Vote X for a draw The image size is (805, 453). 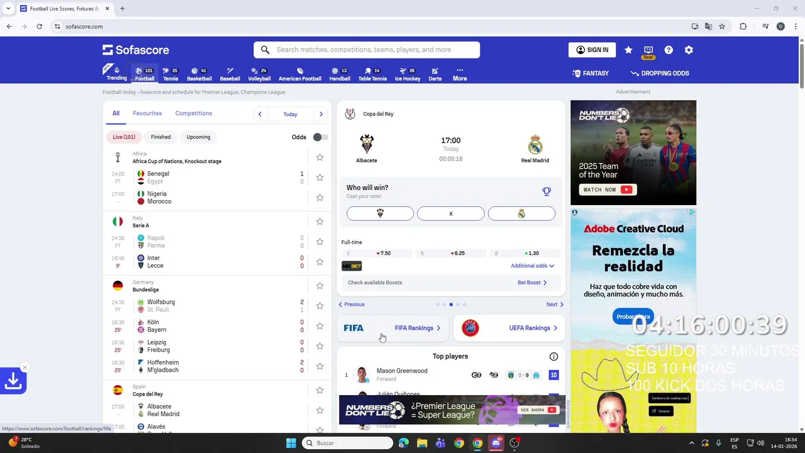451,214
